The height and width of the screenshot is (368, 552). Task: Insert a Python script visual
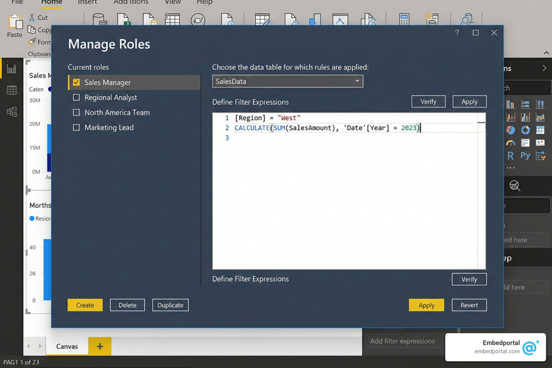[525, 156]
